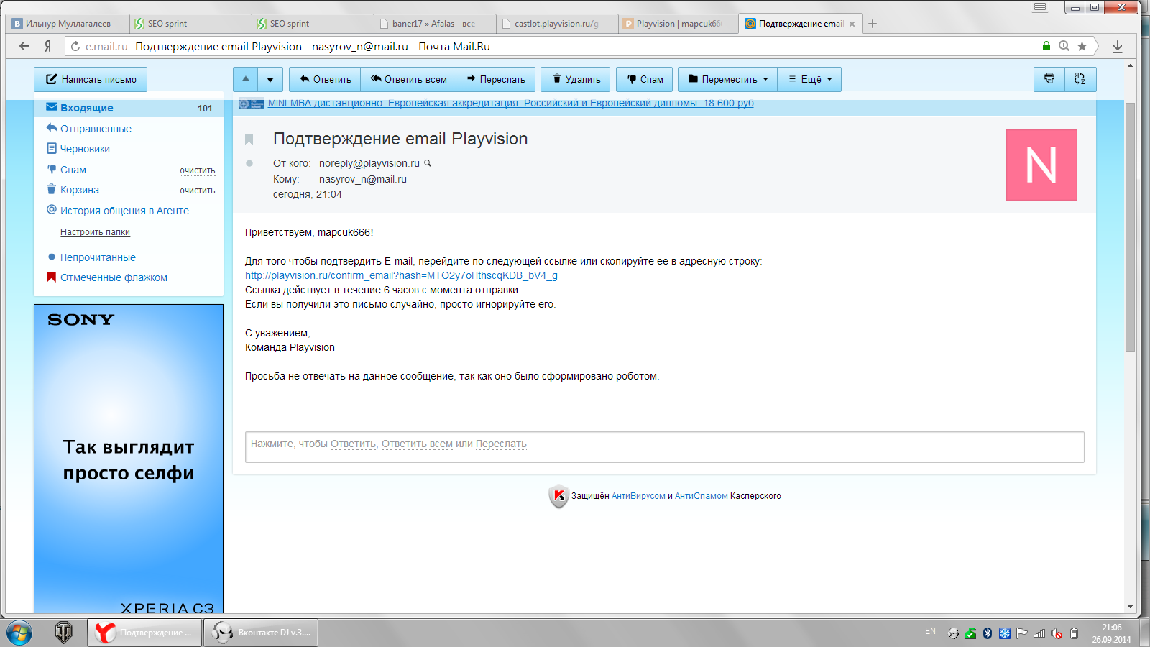Click the MINI-MBA advertisement link
1150x647 pixels.
510,104
